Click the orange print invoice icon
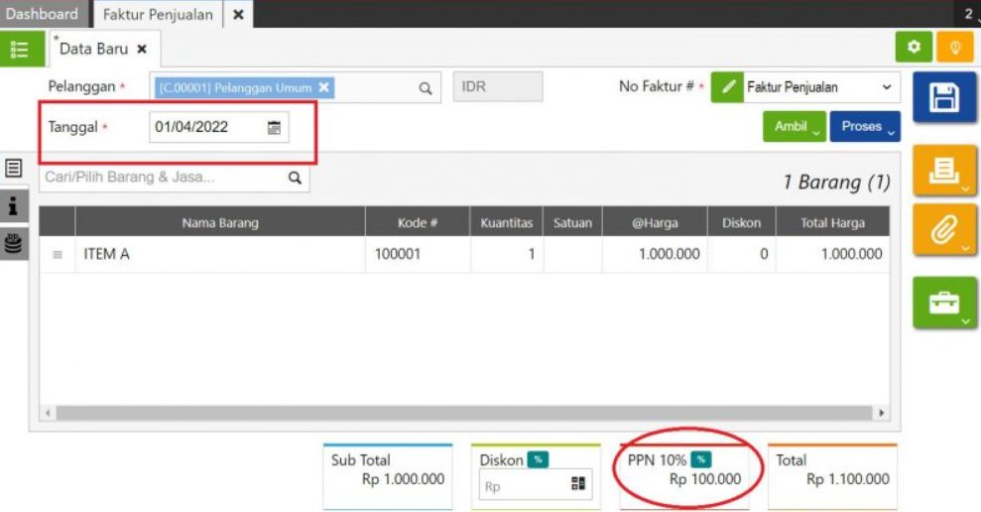Image resolution: width=981 pixels, height=512 pixels. coord(943,171)
